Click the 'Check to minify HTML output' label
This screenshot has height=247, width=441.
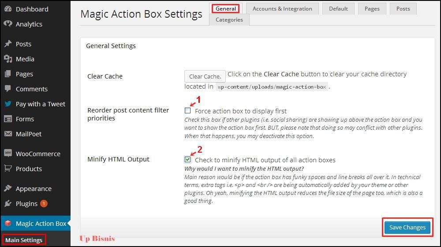265,160
